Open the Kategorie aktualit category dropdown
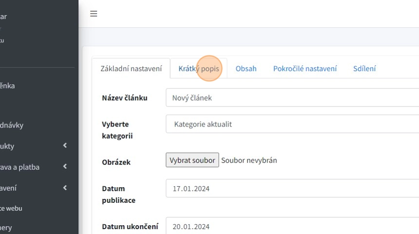The height and width of the screenshot is (234, 419). (292, 124)
